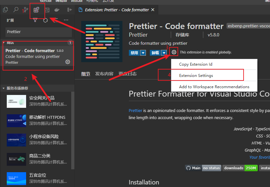
Task: Click the 商店 result count badge
Action: (70, 43)
